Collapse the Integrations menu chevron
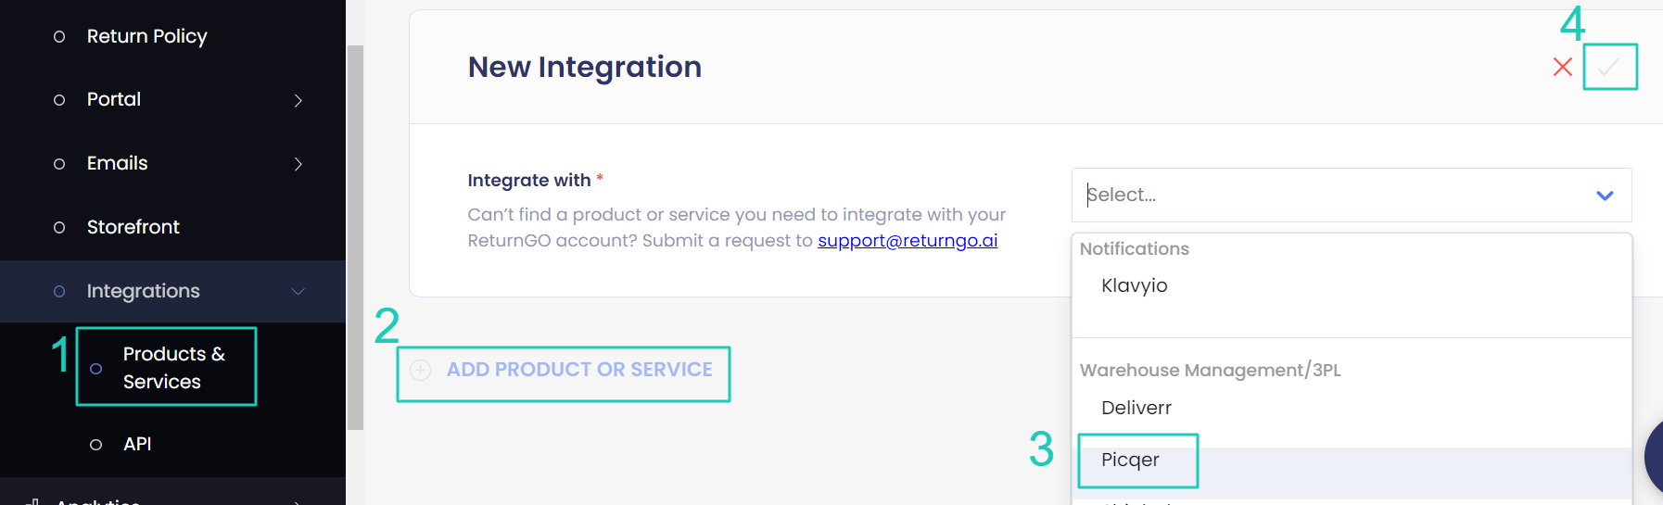Screen dimensions: 1663x505 point(298,292)
